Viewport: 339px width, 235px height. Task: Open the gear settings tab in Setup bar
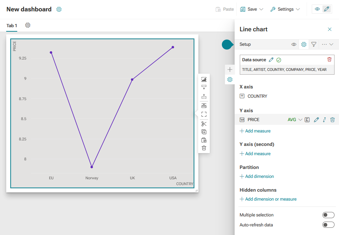tap(304, 44)
